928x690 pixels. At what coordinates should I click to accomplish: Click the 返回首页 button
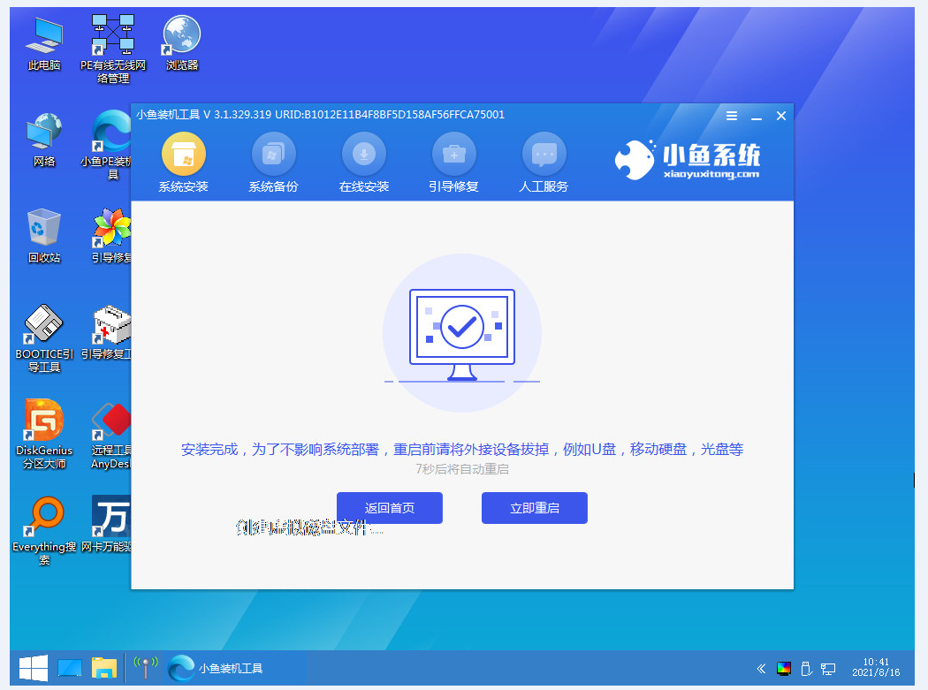click(x=389, y=508)
